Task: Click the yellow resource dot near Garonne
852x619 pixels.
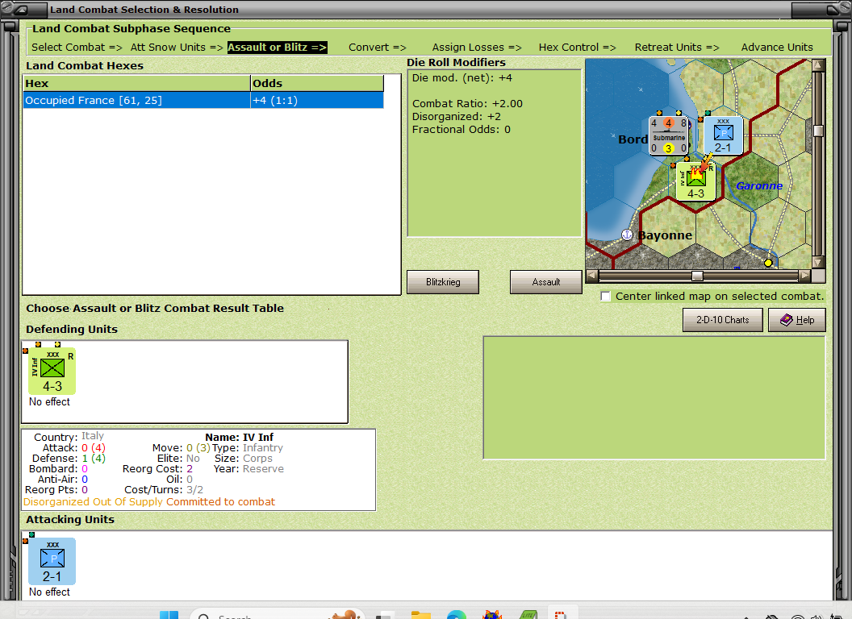Action: click(x=768, y=262)
